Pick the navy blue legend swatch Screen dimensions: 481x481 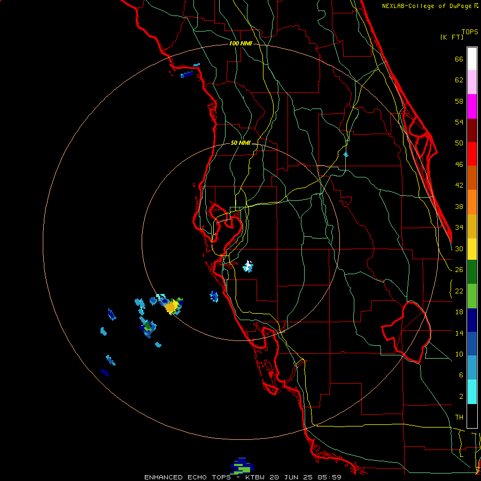pos(472,320)
